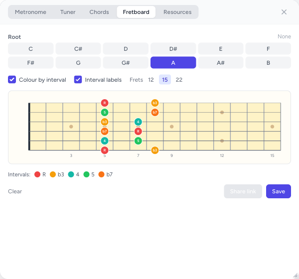Click the fret number 3 label below fretboard
This screenshot has width=299, height=279.
(71, 155)
